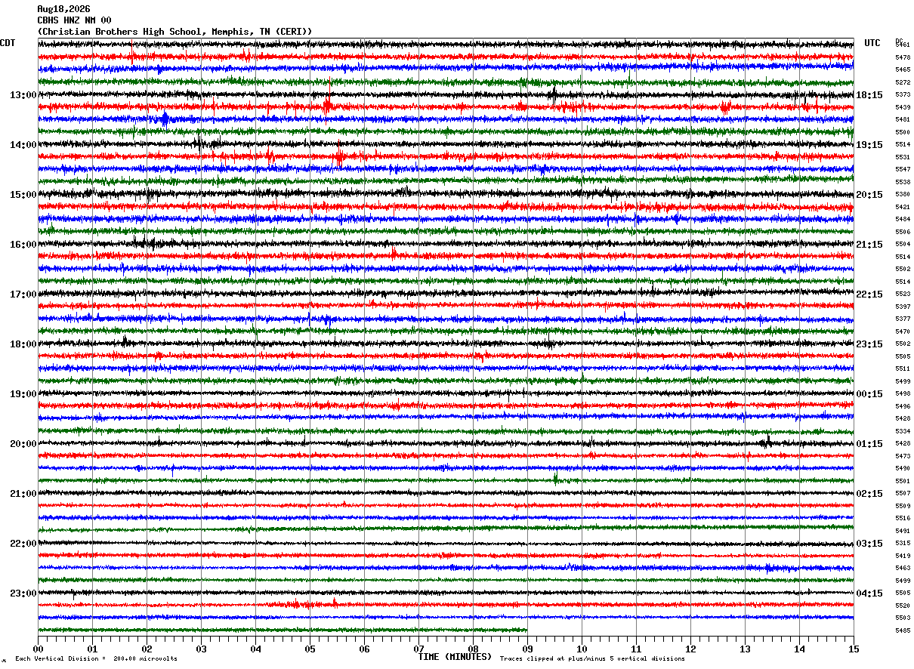Click minute tick label '03' on bottom axis
The image size is (914, 669).
pos(201,649)
